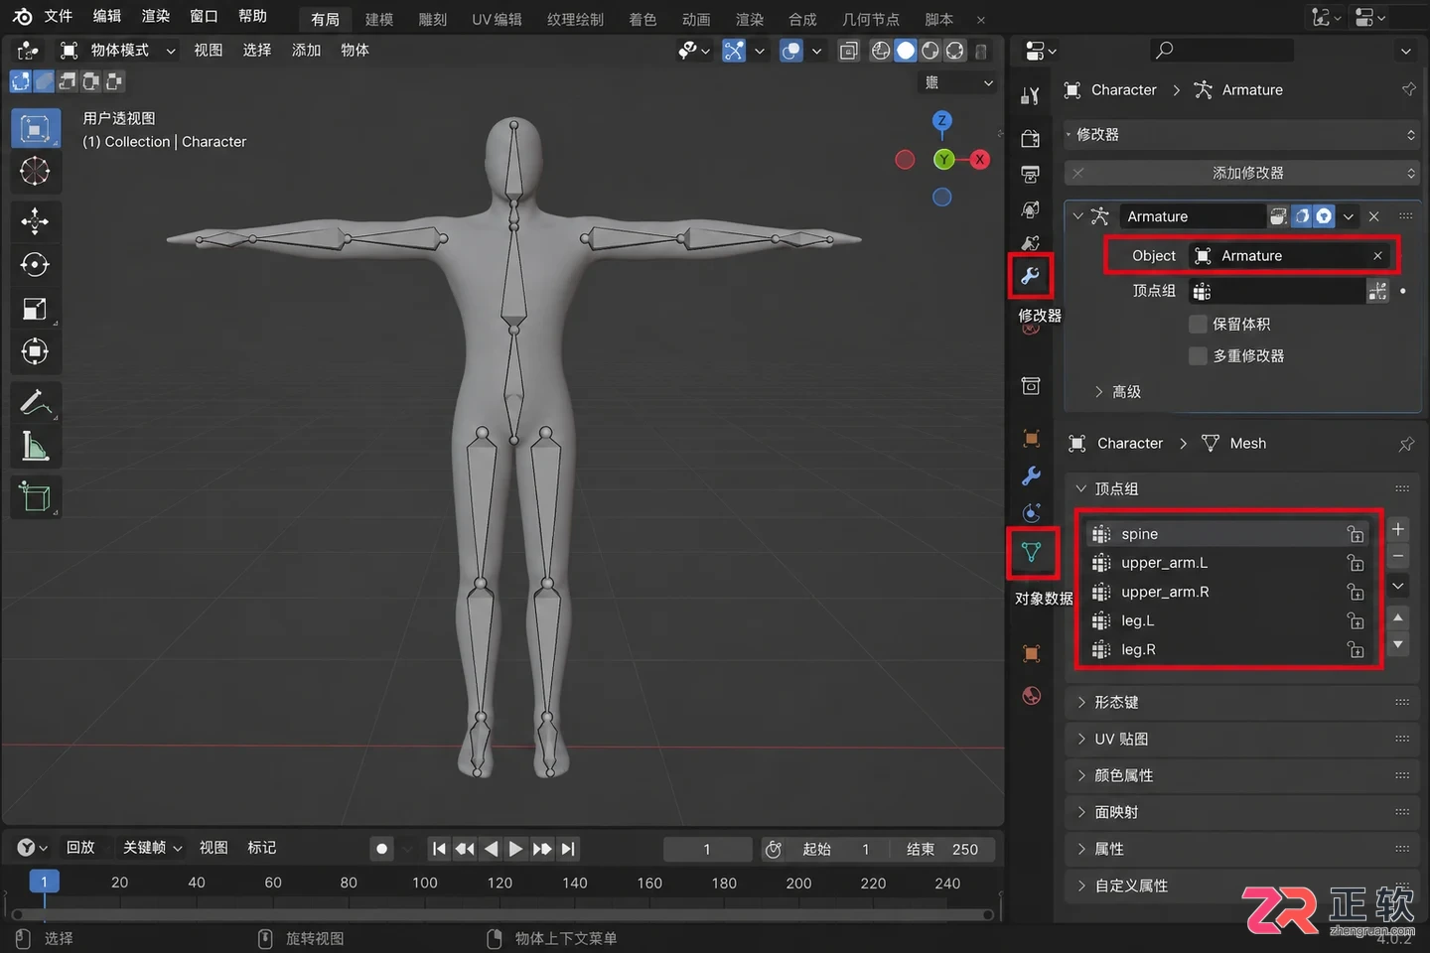
Task: Select the Measure tool
Action: pos(35,447)
